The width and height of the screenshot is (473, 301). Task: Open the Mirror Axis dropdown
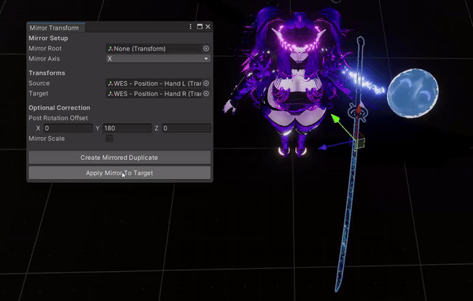(158, 59)
